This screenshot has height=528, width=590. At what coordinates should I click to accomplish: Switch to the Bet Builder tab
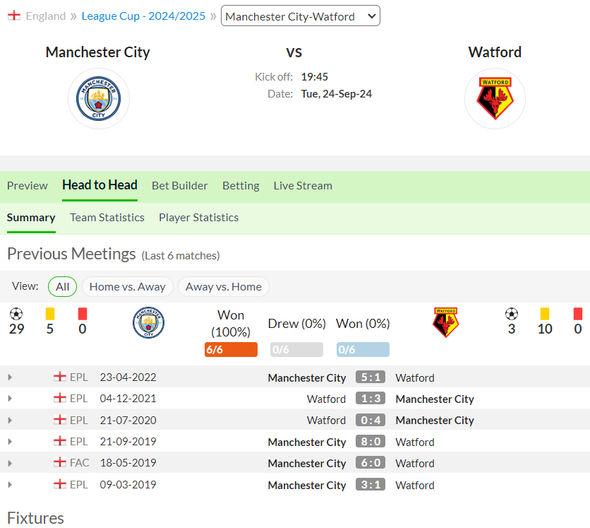click(179, 186)
